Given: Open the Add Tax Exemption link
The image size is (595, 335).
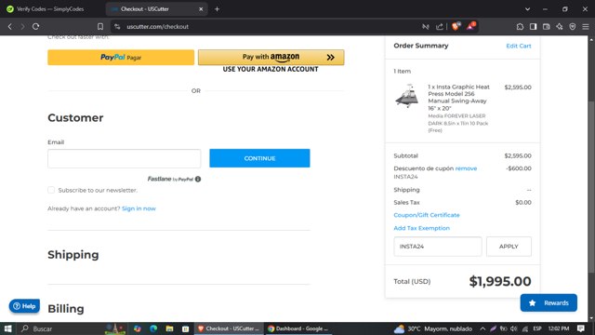Looking at the screenshot, I should pyautogui.click(x=421, y=228).
